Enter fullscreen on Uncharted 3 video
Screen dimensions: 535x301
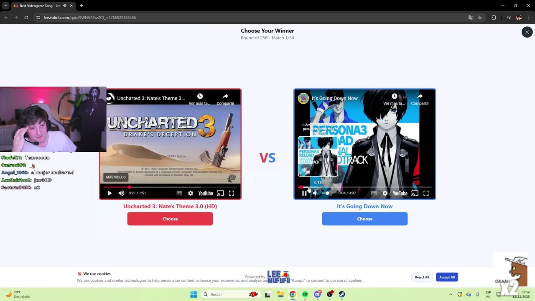(x=232, y=193)
